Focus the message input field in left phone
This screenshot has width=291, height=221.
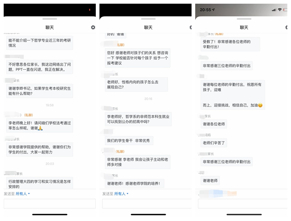coord(50,204)
